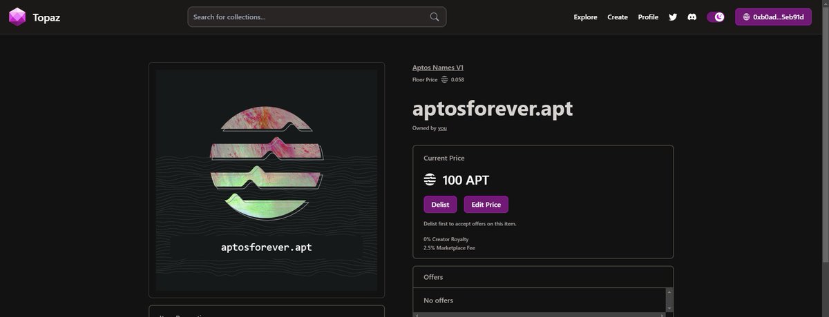Screen dimensions: 829x317
Task: Click the aptosforever.apt NFT image
Action: click(x=267, y=180)
